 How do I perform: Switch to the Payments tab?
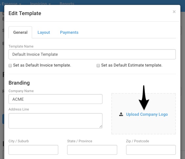point(69,32)
